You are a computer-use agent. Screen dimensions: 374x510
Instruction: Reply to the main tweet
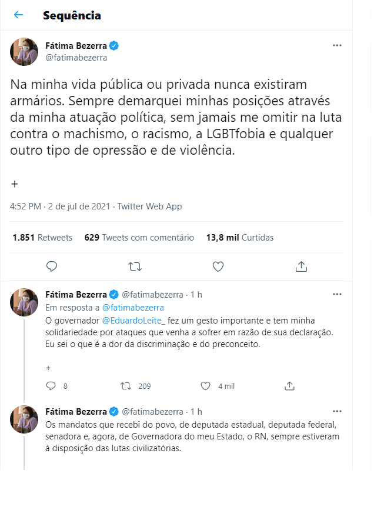coord(52,266)
